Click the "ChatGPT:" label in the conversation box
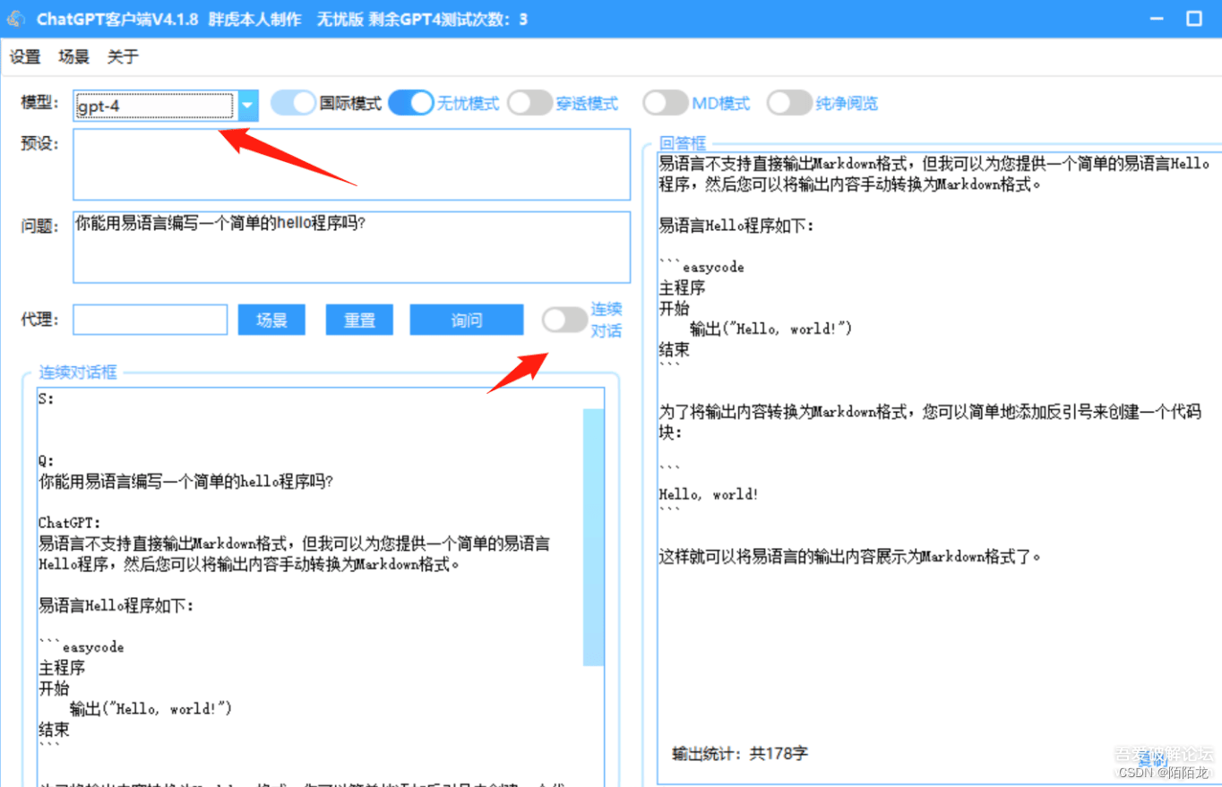Viewport: 1222px width, 787px height. pyautogui.click(x=70, y=523)
